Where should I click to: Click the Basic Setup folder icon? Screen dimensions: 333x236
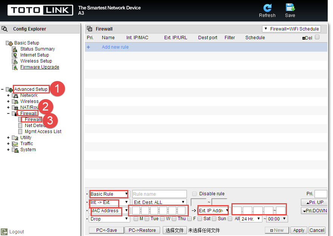tap(9, 43)
